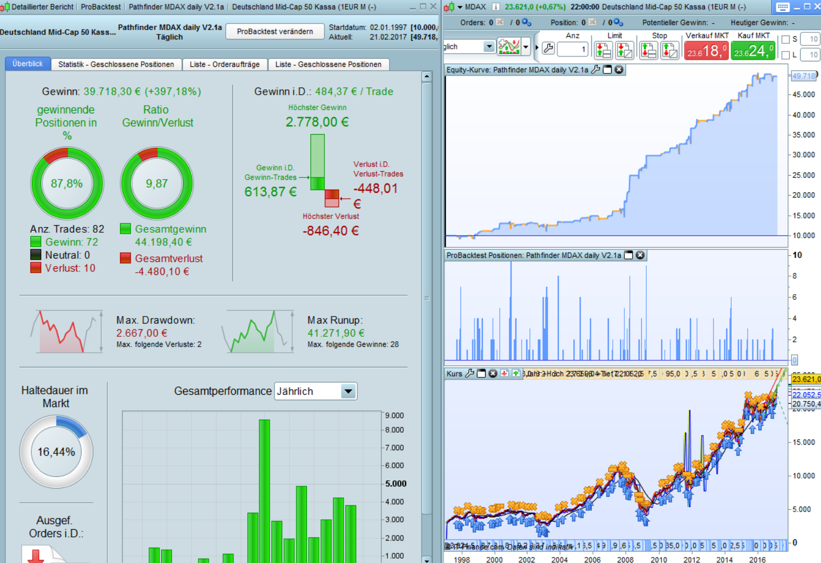821x563 pixels.
Task: Close the Equity-Kurve panel
Action: [619, 70]
